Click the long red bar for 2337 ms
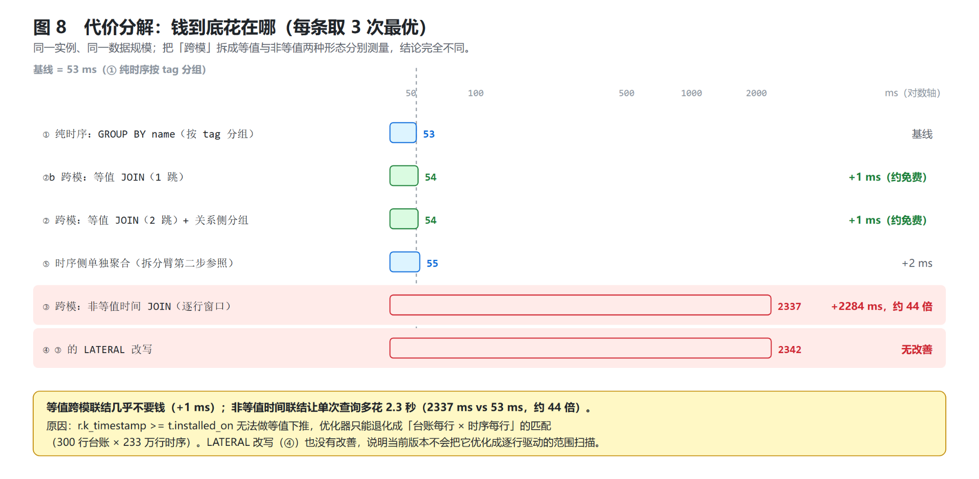Image resolution: width=979 pixels, height=479 pixels. pyautogui.click(x=580, y=305)
